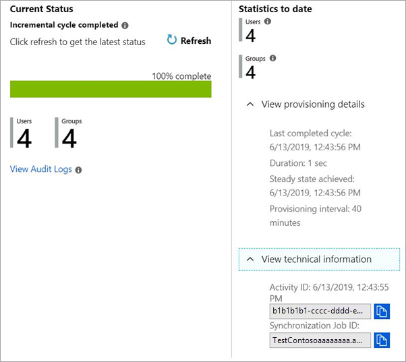406x362 pixels.
Task: Click the Refresh circular arrow icon
Action: [172, 40]
